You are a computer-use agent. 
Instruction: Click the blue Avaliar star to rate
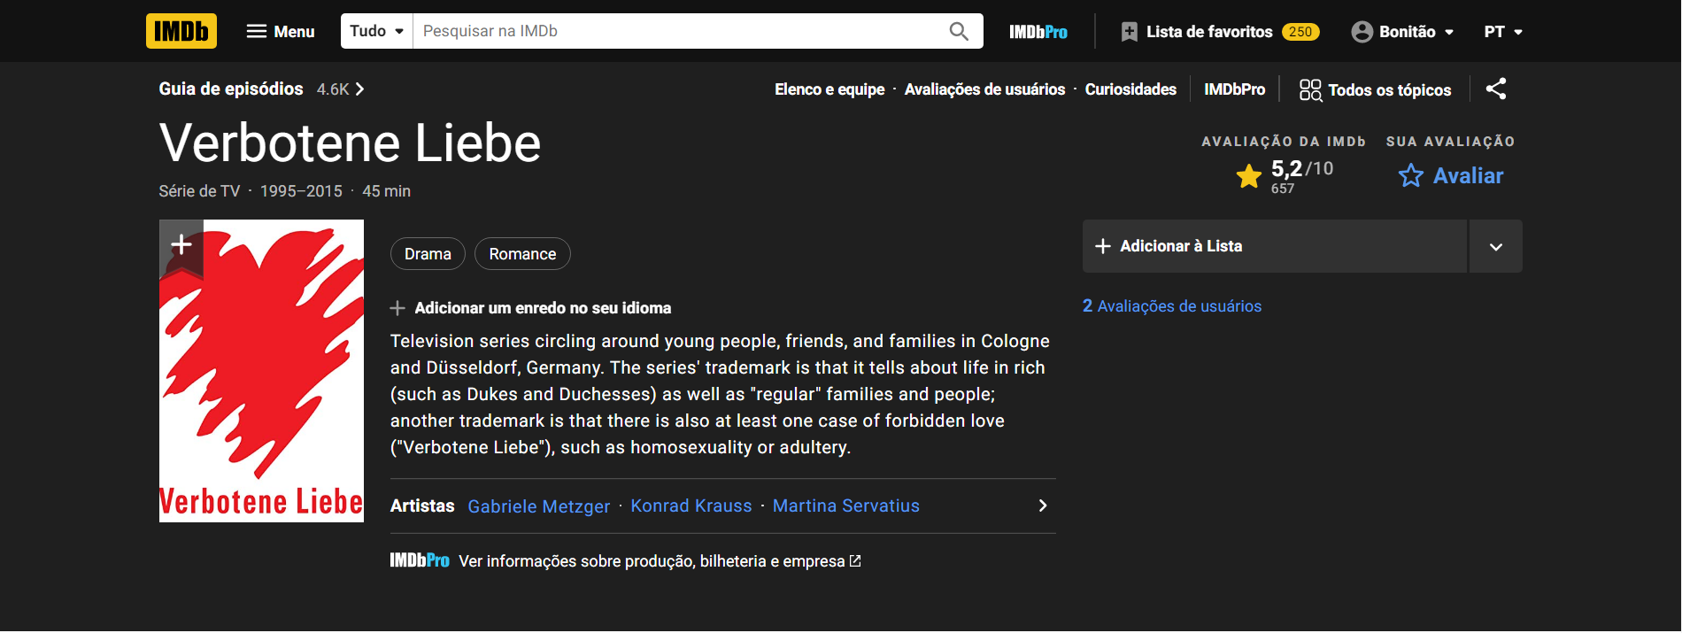[1410, 176]
